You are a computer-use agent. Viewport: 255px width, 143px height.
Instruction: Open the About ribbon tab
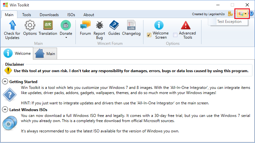pyautogui.click(x=89, y=14)
